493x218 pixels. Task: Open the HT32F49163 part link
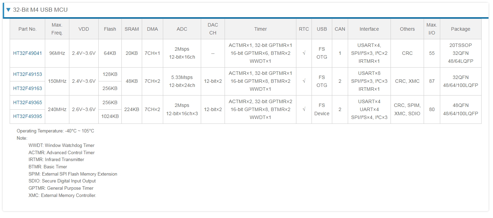point(28,88)
